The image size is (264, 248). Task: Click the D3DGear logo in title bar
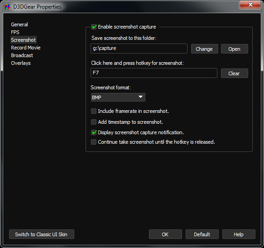tap(7, 7)
